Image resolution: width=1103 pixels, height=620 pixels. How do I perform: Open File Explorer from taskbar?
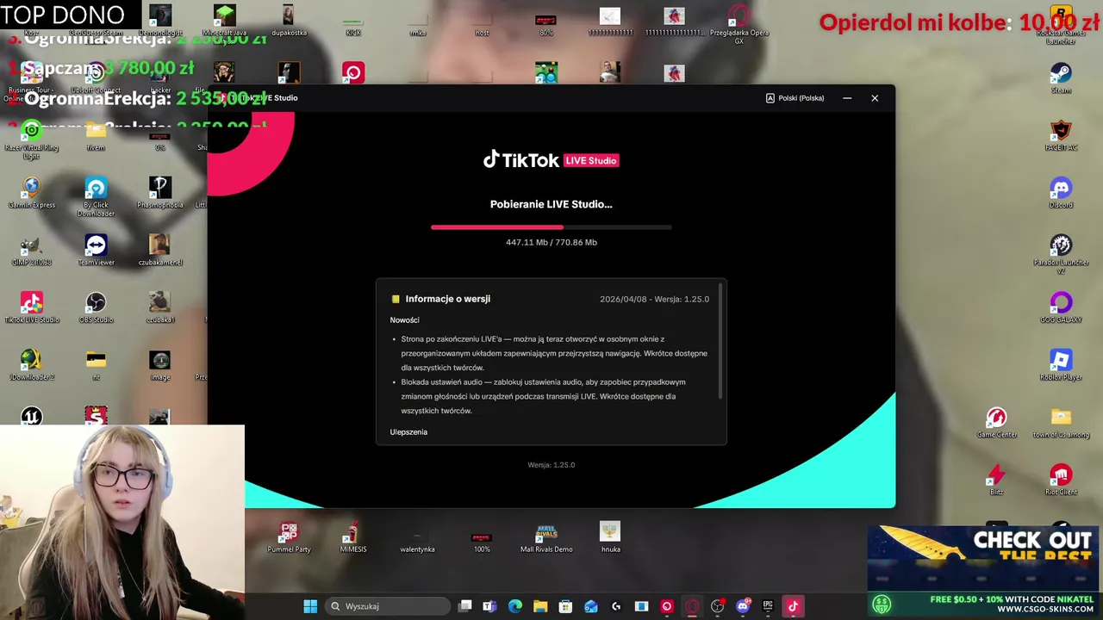click(x=540, y=606)
